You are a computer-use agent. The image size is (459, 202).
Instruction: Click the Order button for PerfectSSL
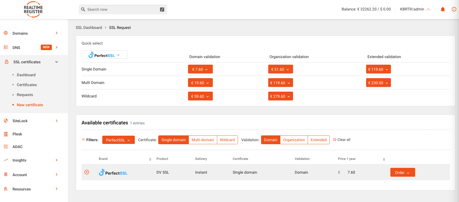pyautogui.click(x=402, y=172)
